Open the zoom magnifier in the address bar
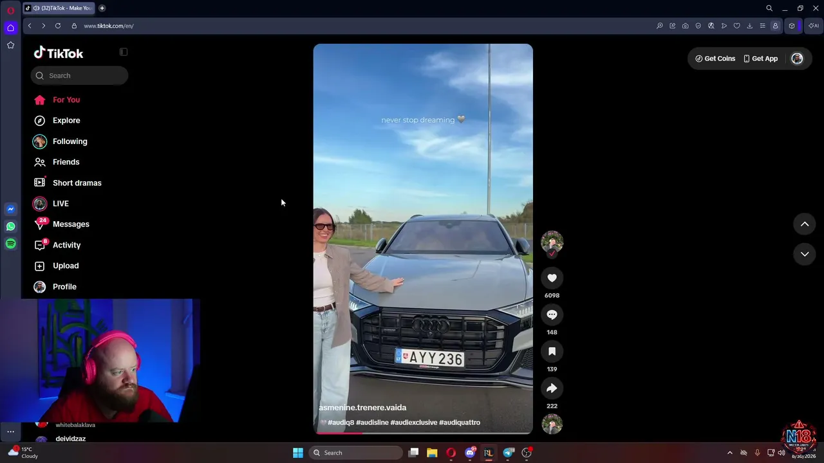The width and height of the screenshot is (824, 463). click(x=659, y=26)
